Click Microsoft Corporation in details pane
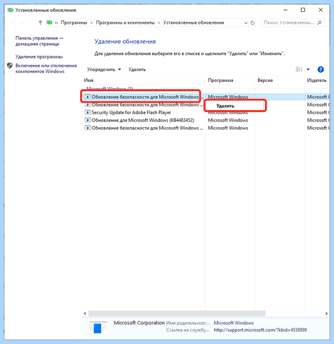Screen dimensions: 334x344 [x=139, y=323]
